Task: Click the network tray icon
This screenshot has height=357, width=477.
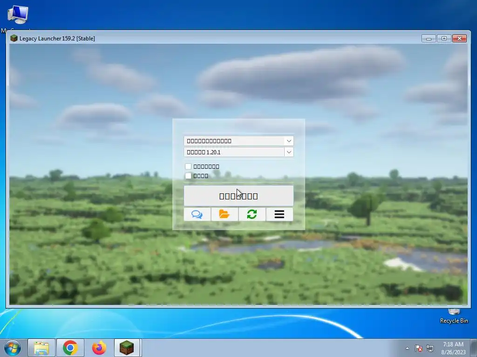Action: click(430, 348)
